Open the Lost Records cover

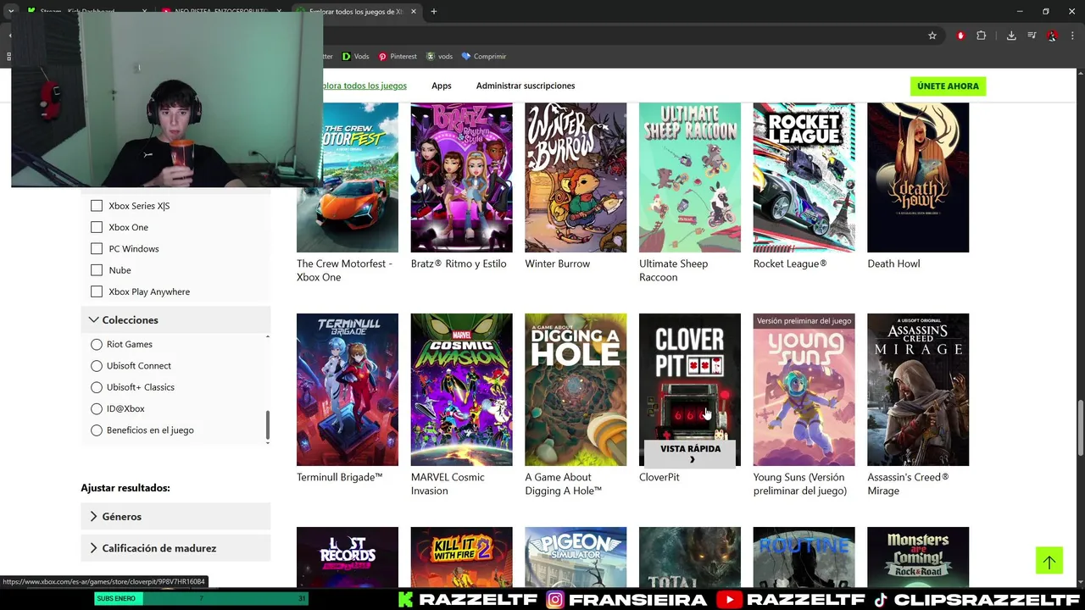pyautogui.click(x=348, y=557)
